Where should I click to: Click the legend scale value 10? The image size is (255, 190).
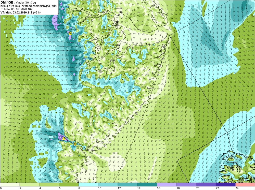[99, 188]
